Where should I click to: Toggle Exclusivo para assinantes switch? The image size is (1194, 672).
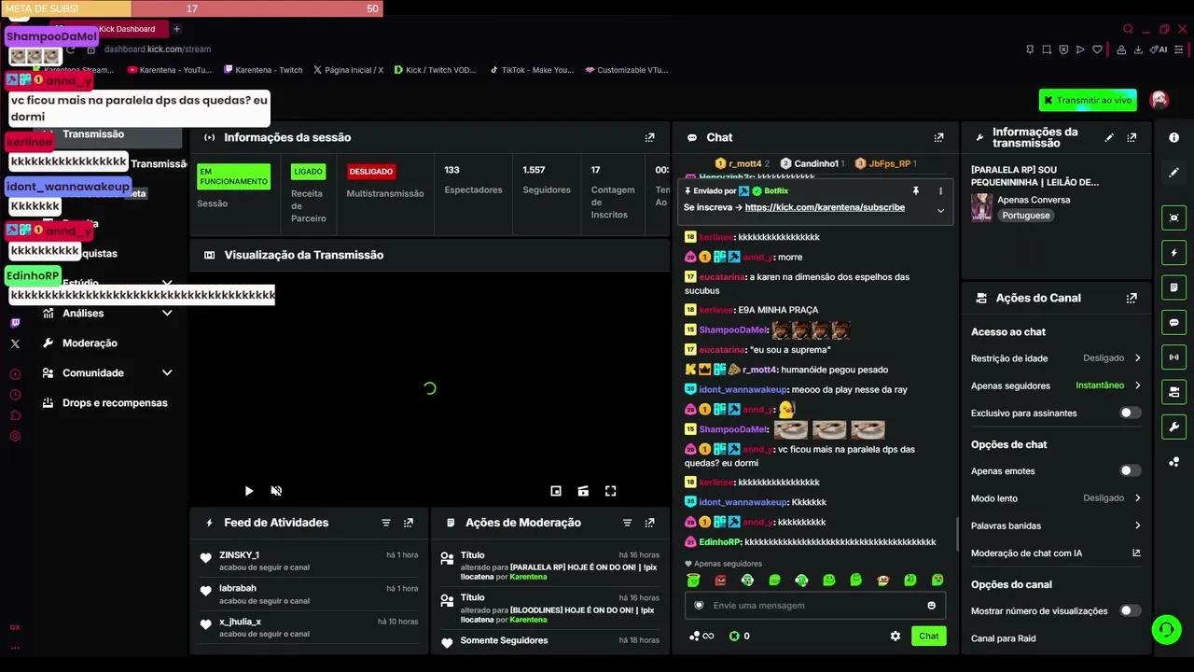(1130, 413)
